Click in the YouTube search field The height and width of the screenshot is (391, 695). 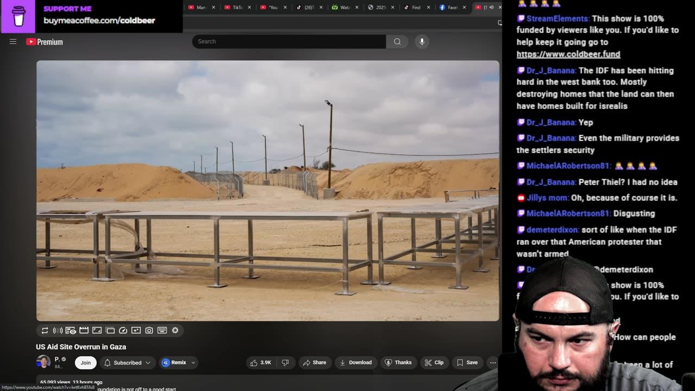tap(289, 41)
